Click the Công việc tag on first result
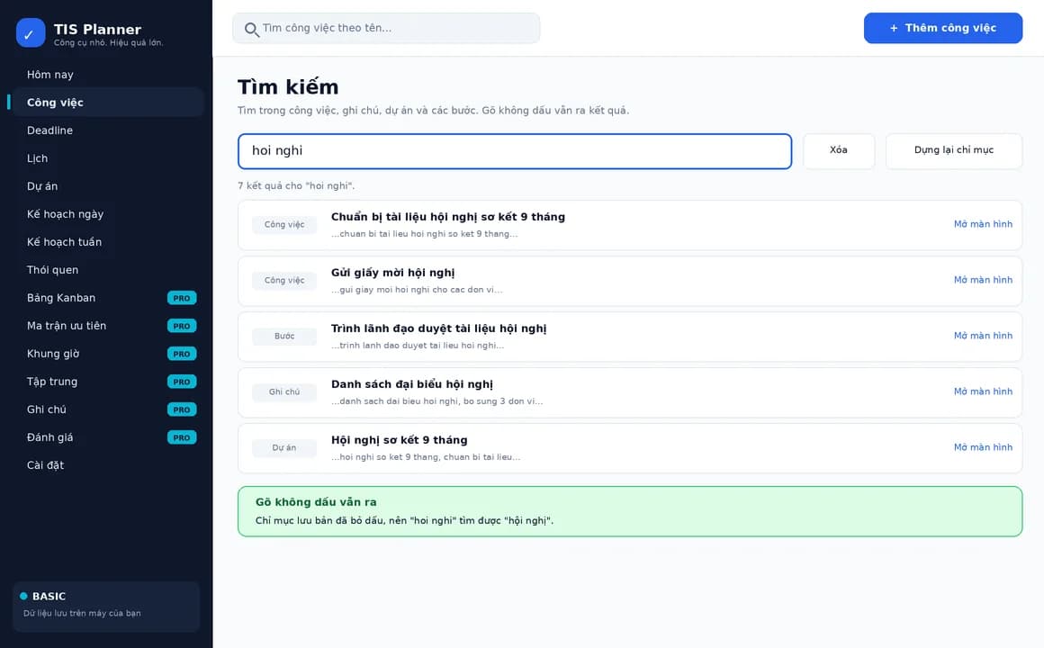This screenshot has height=648, width=1044. coord(284,224)
